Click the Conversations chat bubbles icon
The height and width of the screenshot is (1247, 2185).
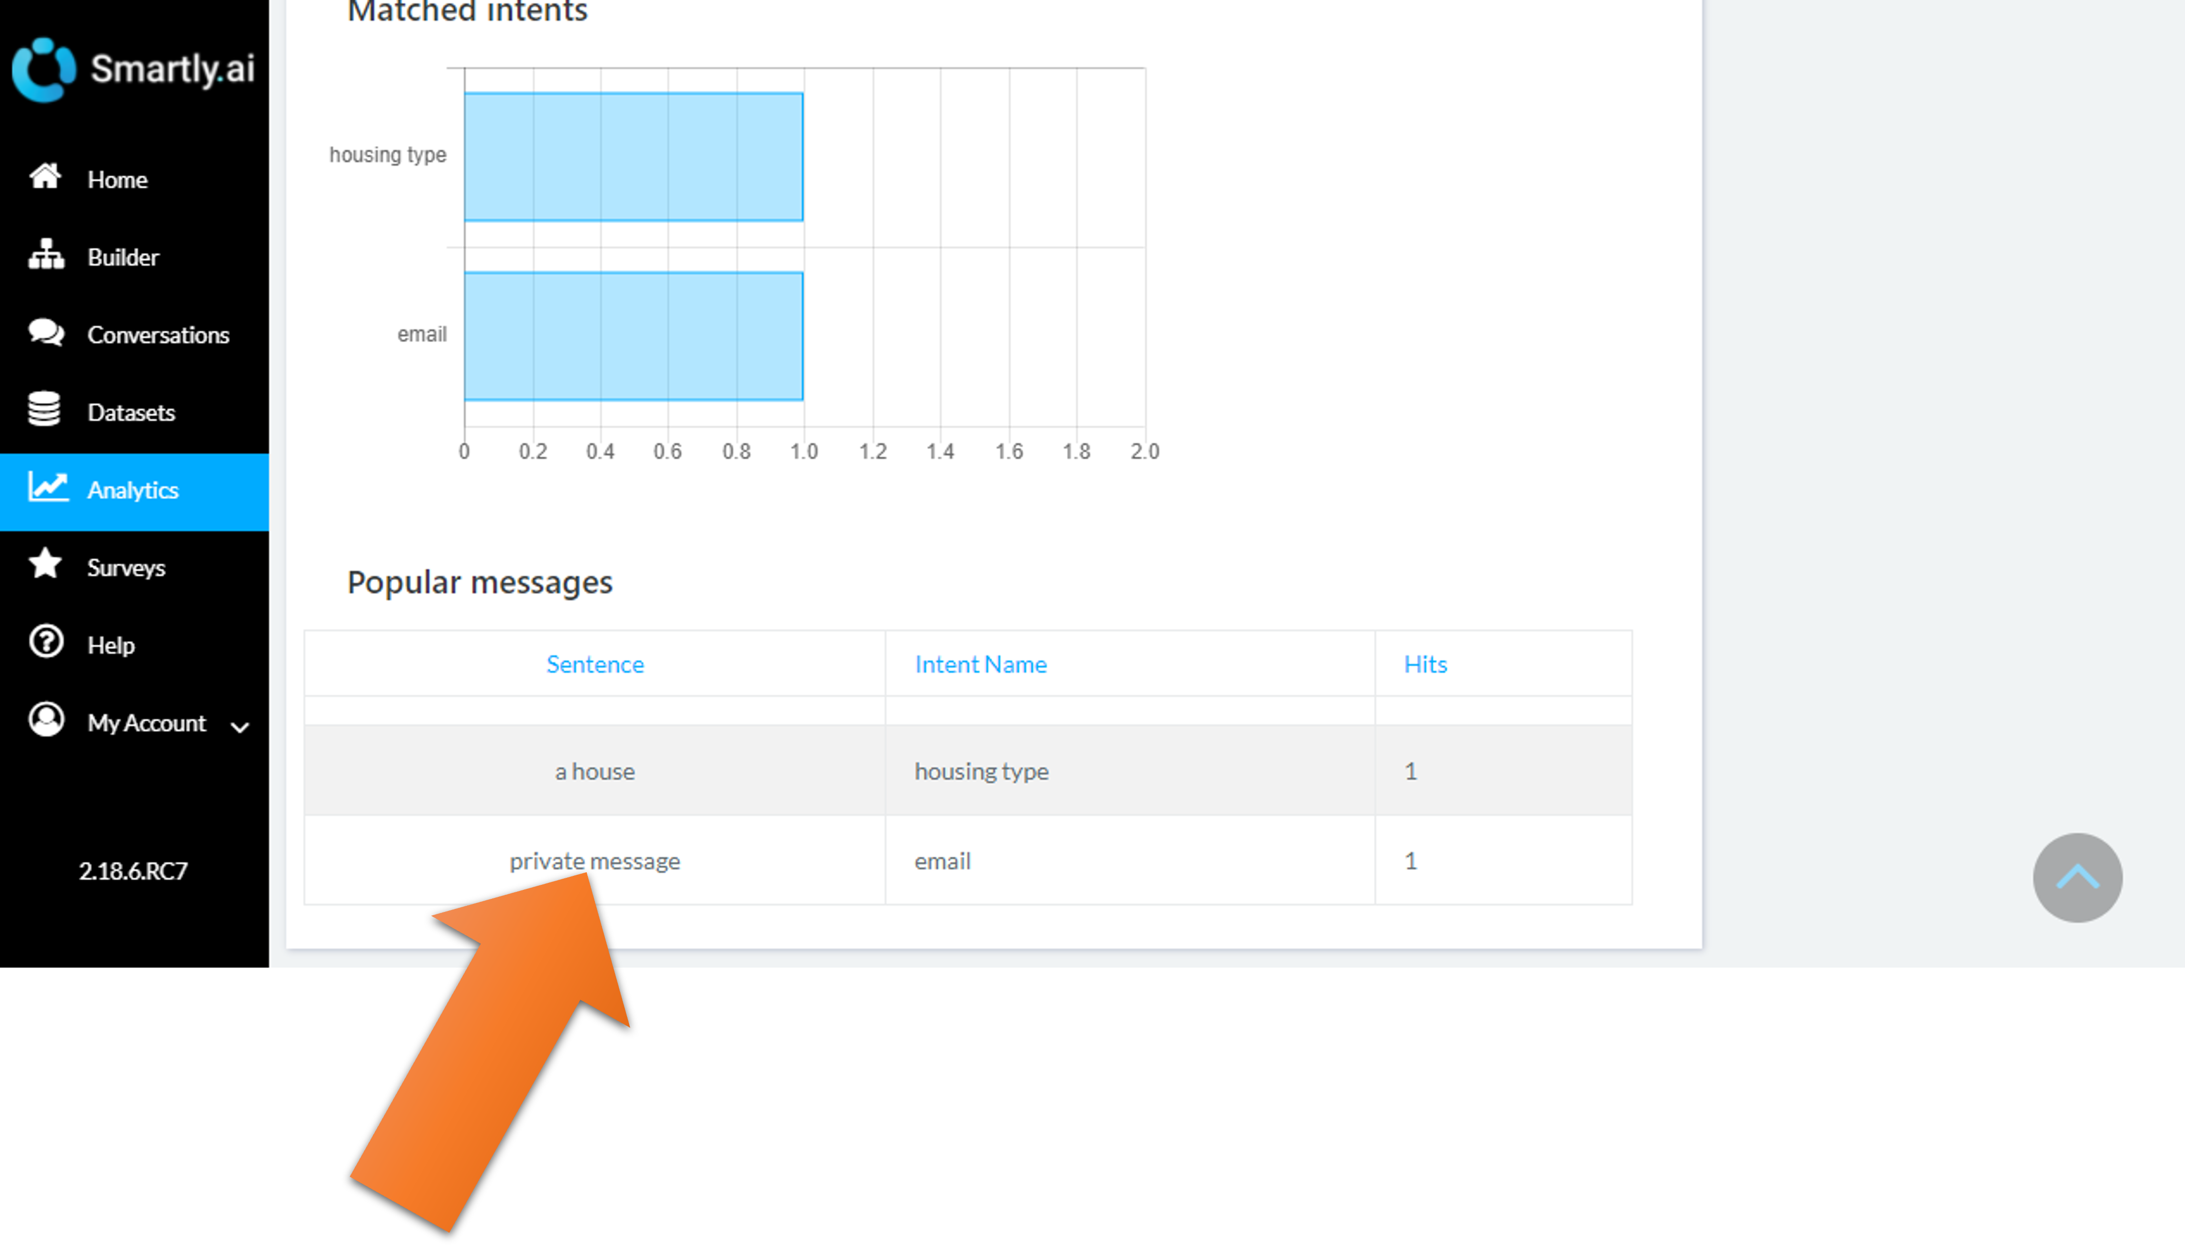(x=45, y=332)
